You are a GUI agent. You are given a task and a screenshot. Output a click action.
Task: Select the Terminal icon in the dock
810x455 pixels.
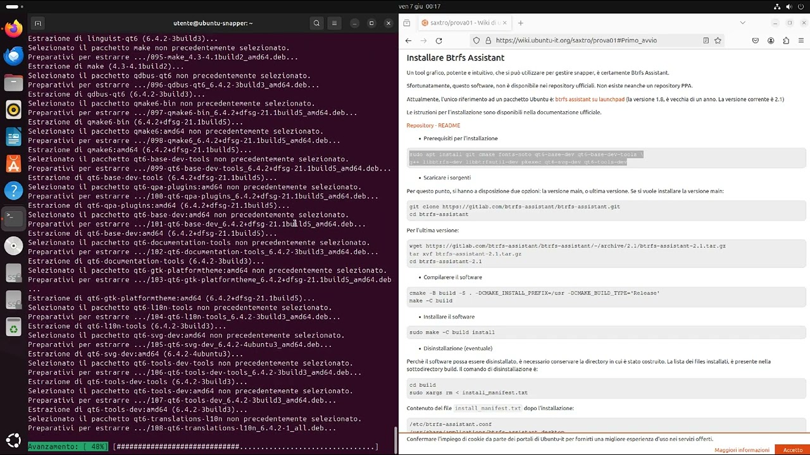pyautogui.click(x=13, y=218)
